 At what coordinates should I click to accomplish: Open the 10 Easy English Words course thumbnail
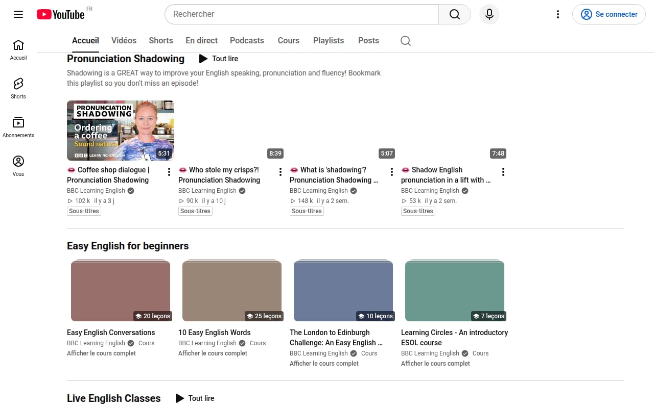(232, 290)
